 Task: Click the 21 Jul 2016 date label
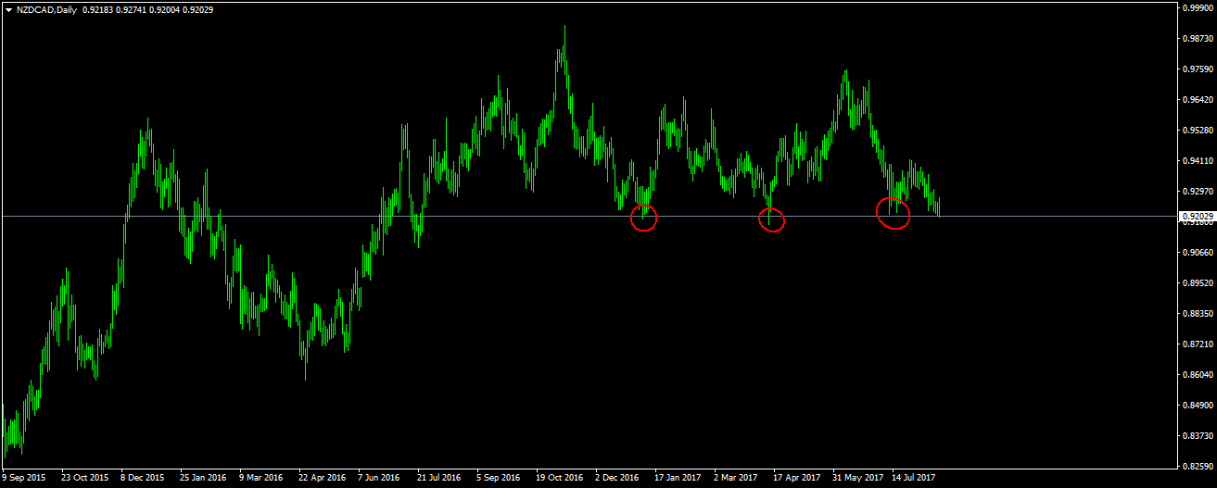438,478
